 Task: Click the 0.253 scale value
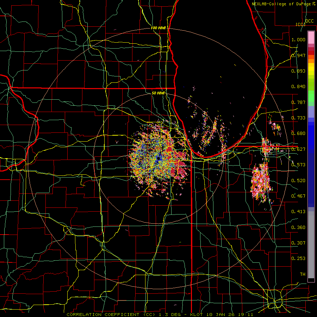click(298, 259)
